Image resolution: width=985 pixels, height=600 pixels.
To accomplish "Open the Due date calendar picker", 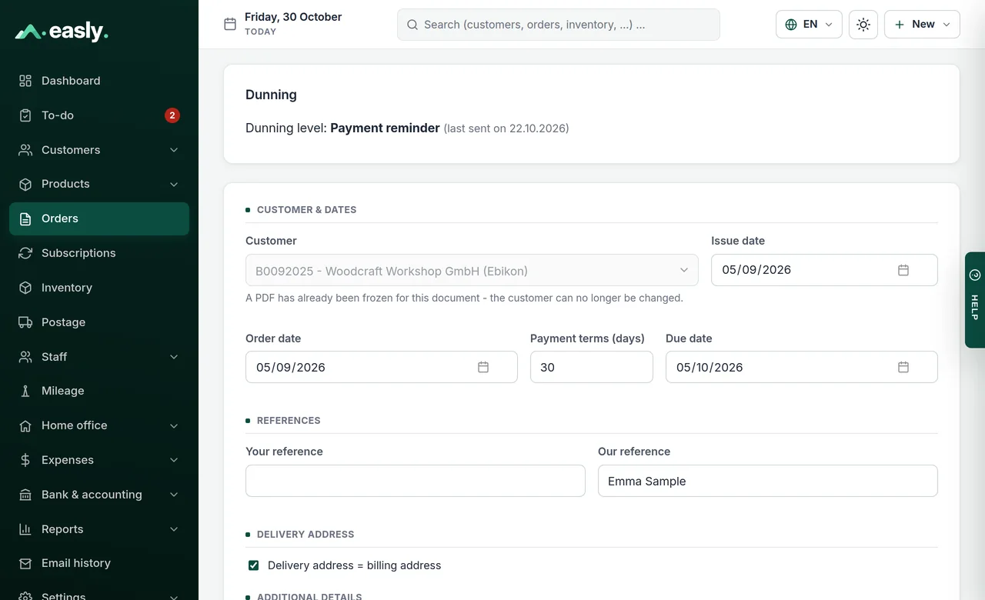I will pyautogui.click(x=903, y=367).
